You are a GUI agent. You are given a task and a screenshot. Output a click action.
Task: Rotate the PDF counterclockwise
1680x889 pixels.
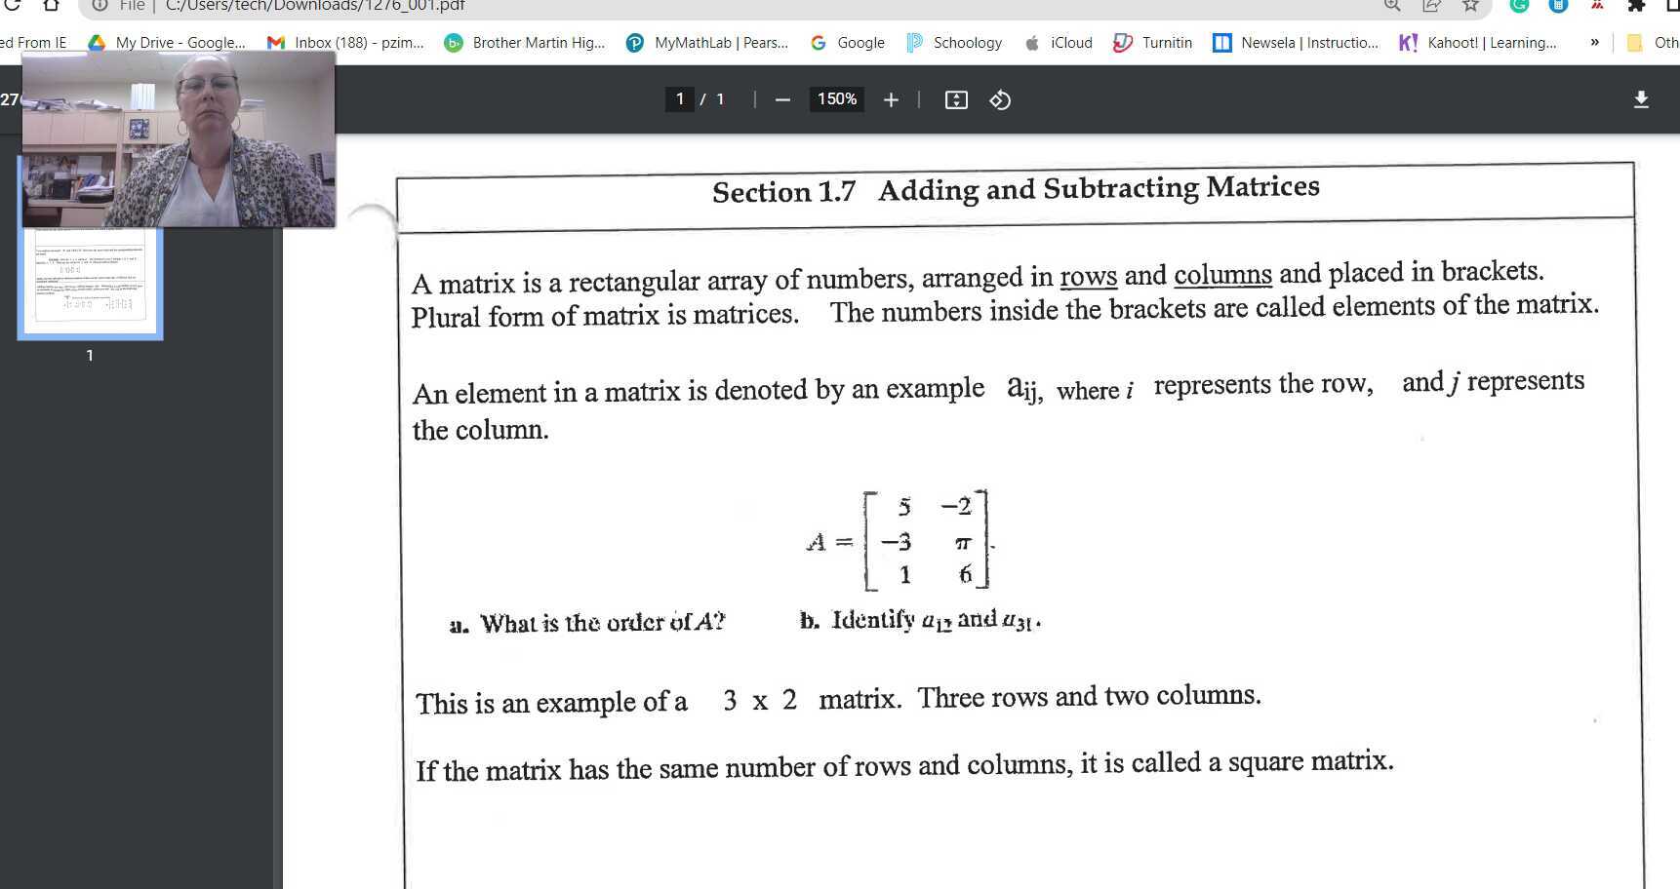[x=999, y=98]
